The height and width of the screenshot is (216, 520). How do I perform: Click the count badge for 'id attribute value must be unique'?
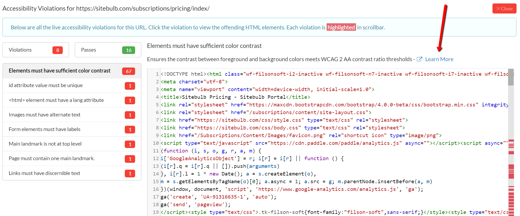click(130, 86)
